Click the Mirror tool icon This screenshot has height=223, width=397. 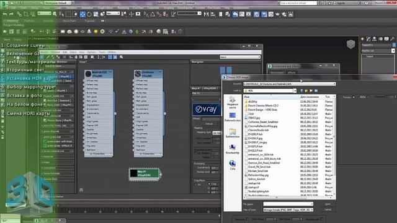207,14
